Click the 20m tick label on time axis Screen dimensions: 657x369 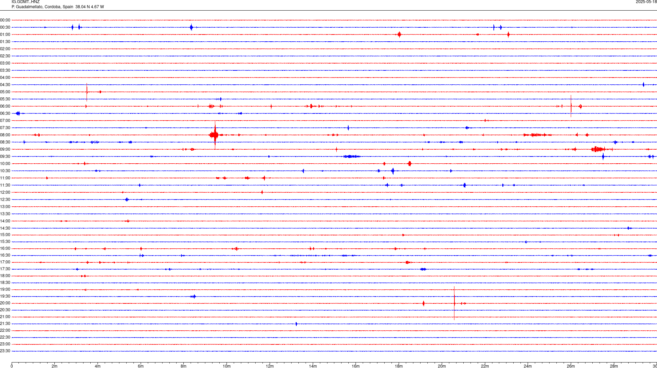pos(442,367)
